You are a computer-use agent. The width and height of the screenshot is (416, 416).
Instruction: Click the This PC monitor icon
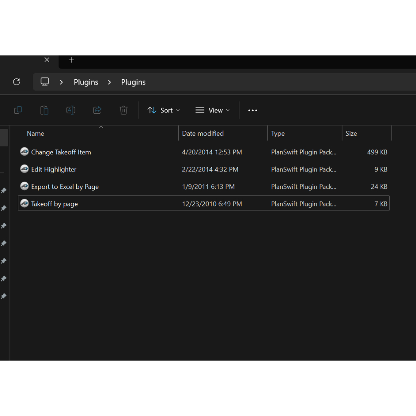pyautogui.click(x=45, y=82)
